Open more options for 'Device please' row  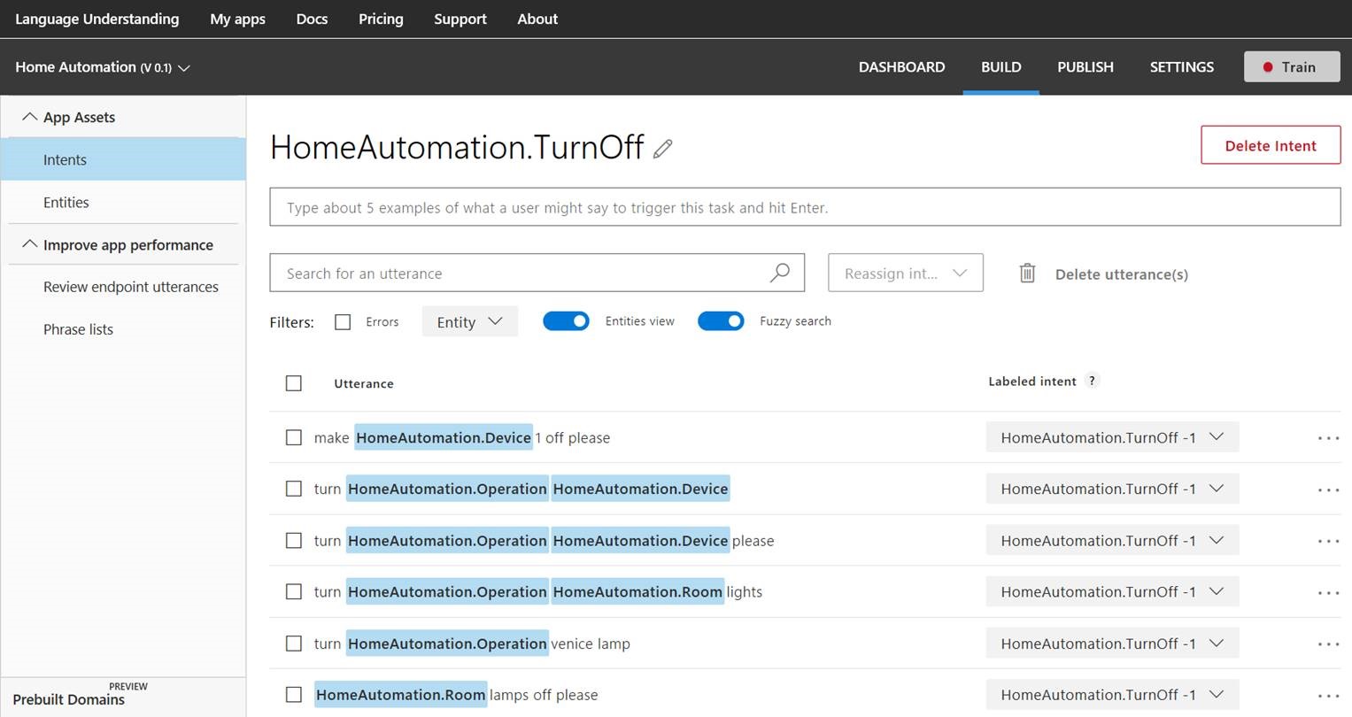(x=1328, y=541)
